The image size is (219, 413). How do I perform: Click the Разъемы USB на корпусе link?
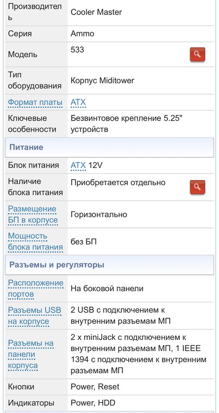pyautogui.click(x=35, y=316)
